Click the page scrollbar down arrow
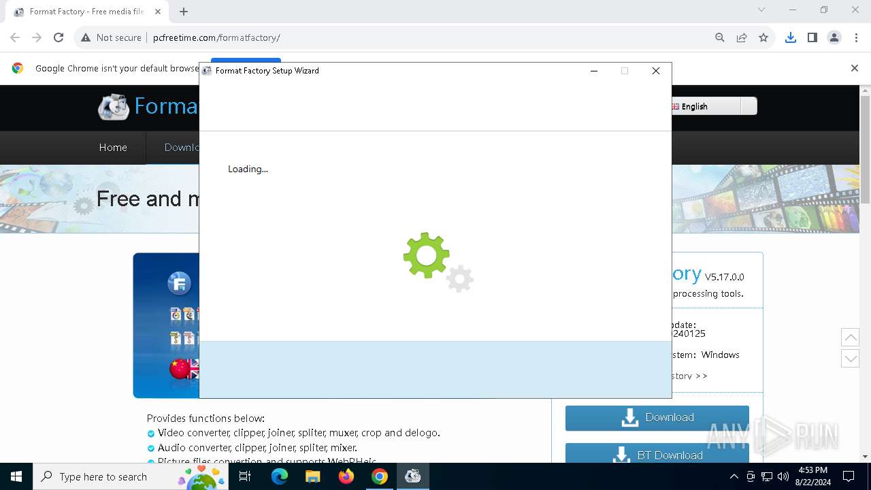Image resolution: width=871 pixels, height=490 pixels. (866, 457)
